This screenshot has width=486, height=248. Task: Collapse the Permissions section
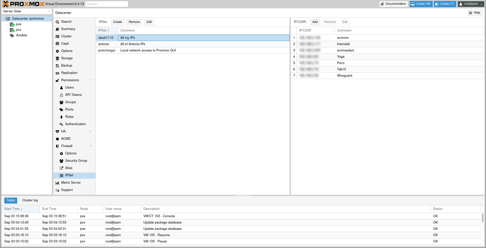click(91, 80)
